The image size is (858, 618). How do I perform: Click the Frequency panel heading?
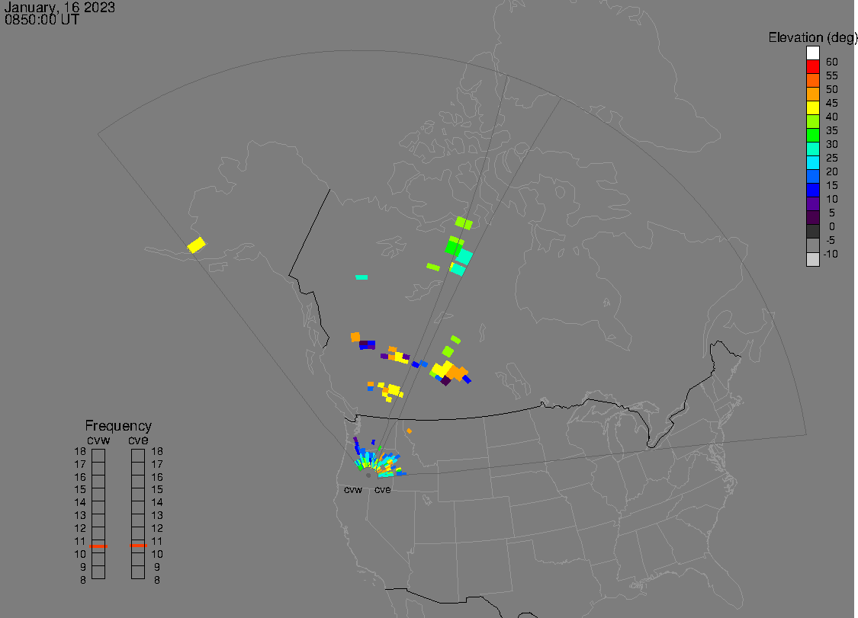click(x=118, y=425)
